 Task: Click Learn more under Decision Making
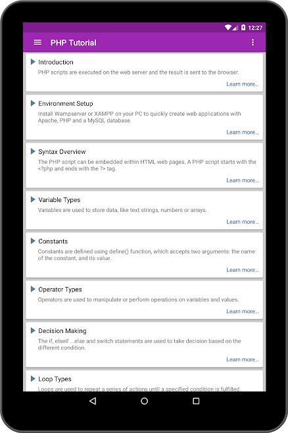243,359
